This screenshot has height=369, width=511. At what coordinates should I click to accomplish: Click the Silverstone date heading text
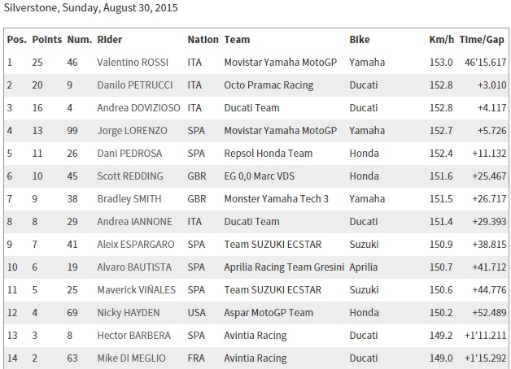(90, 8)
